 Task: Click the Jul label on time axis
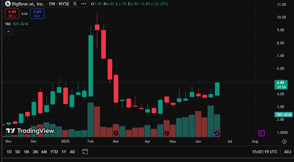pos(230,141)
